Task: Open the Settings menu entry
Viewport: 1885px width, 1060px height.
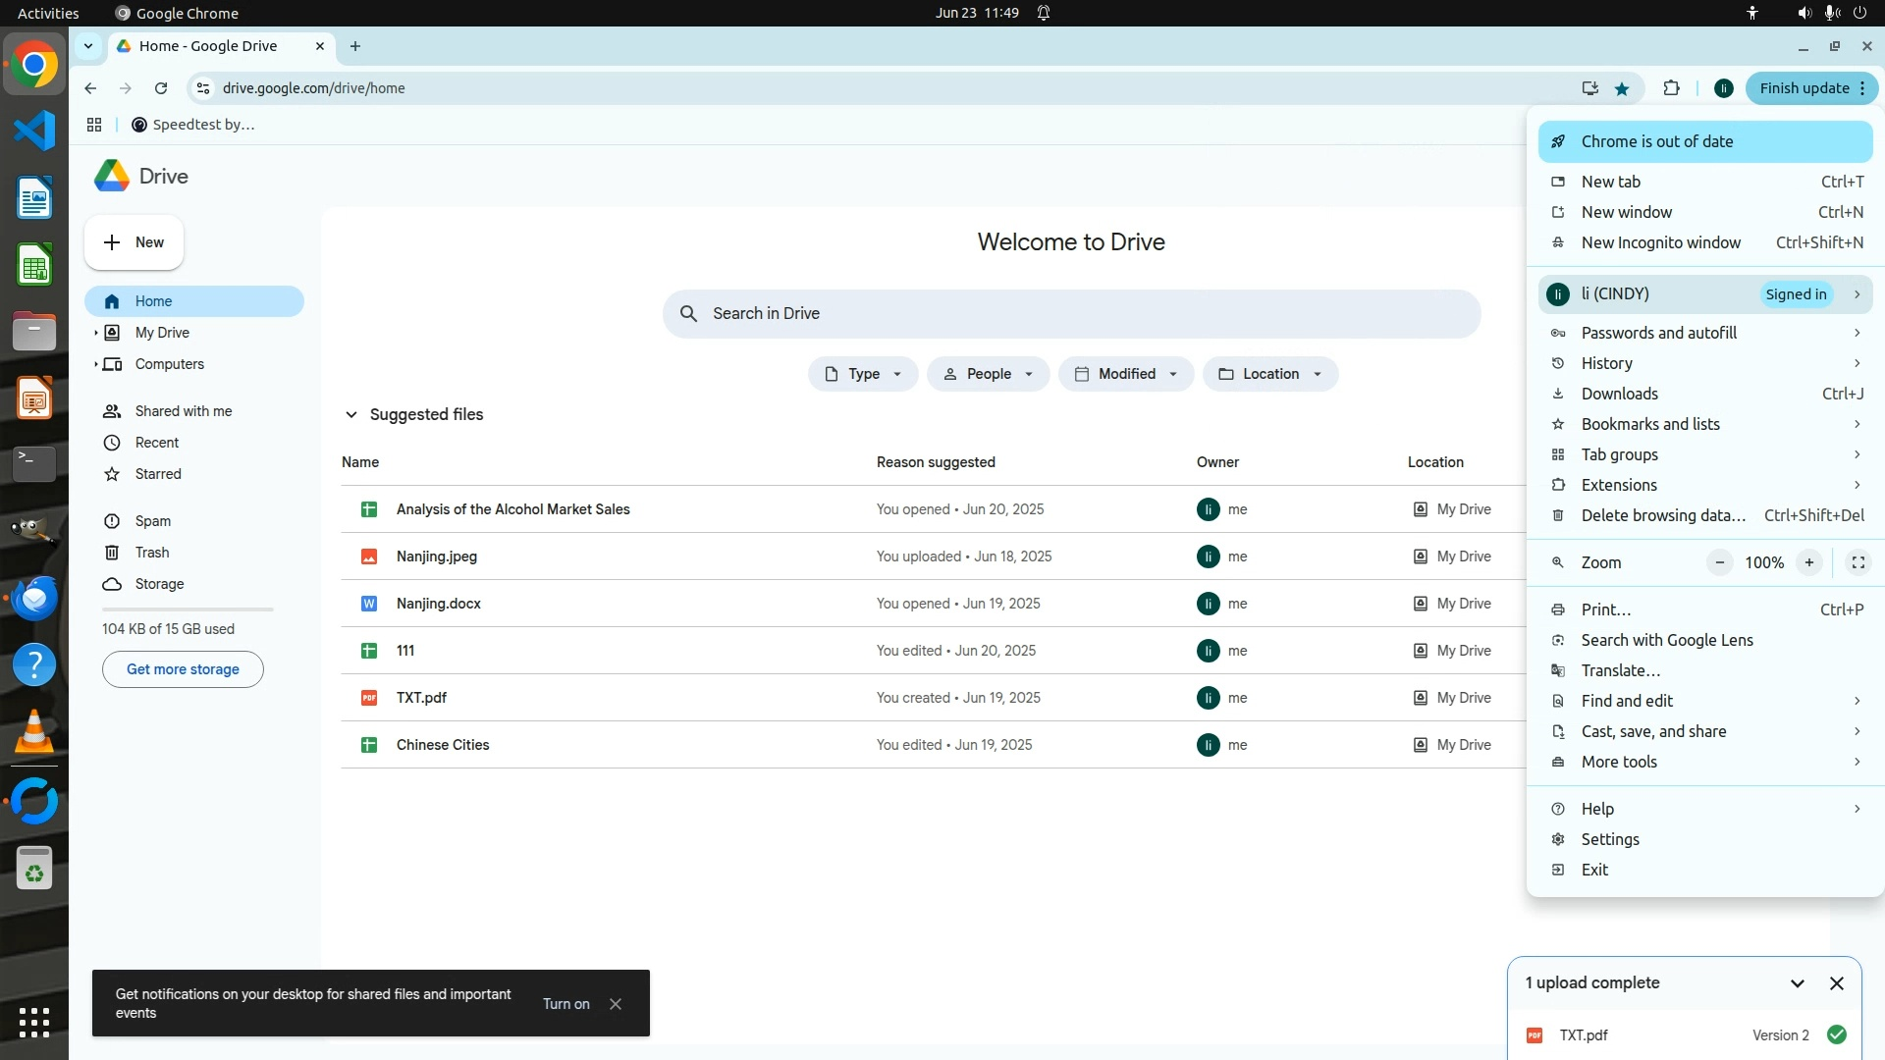Action: 1610,839
